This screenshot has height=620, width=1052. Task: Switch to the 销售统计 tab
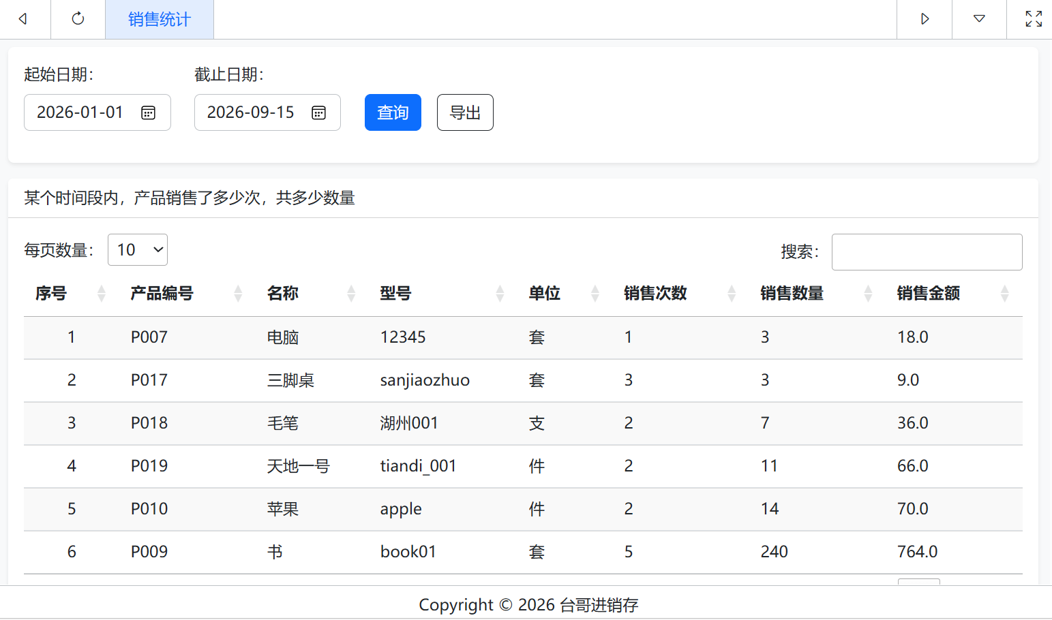pyautogui.click(x=160, y=19)
